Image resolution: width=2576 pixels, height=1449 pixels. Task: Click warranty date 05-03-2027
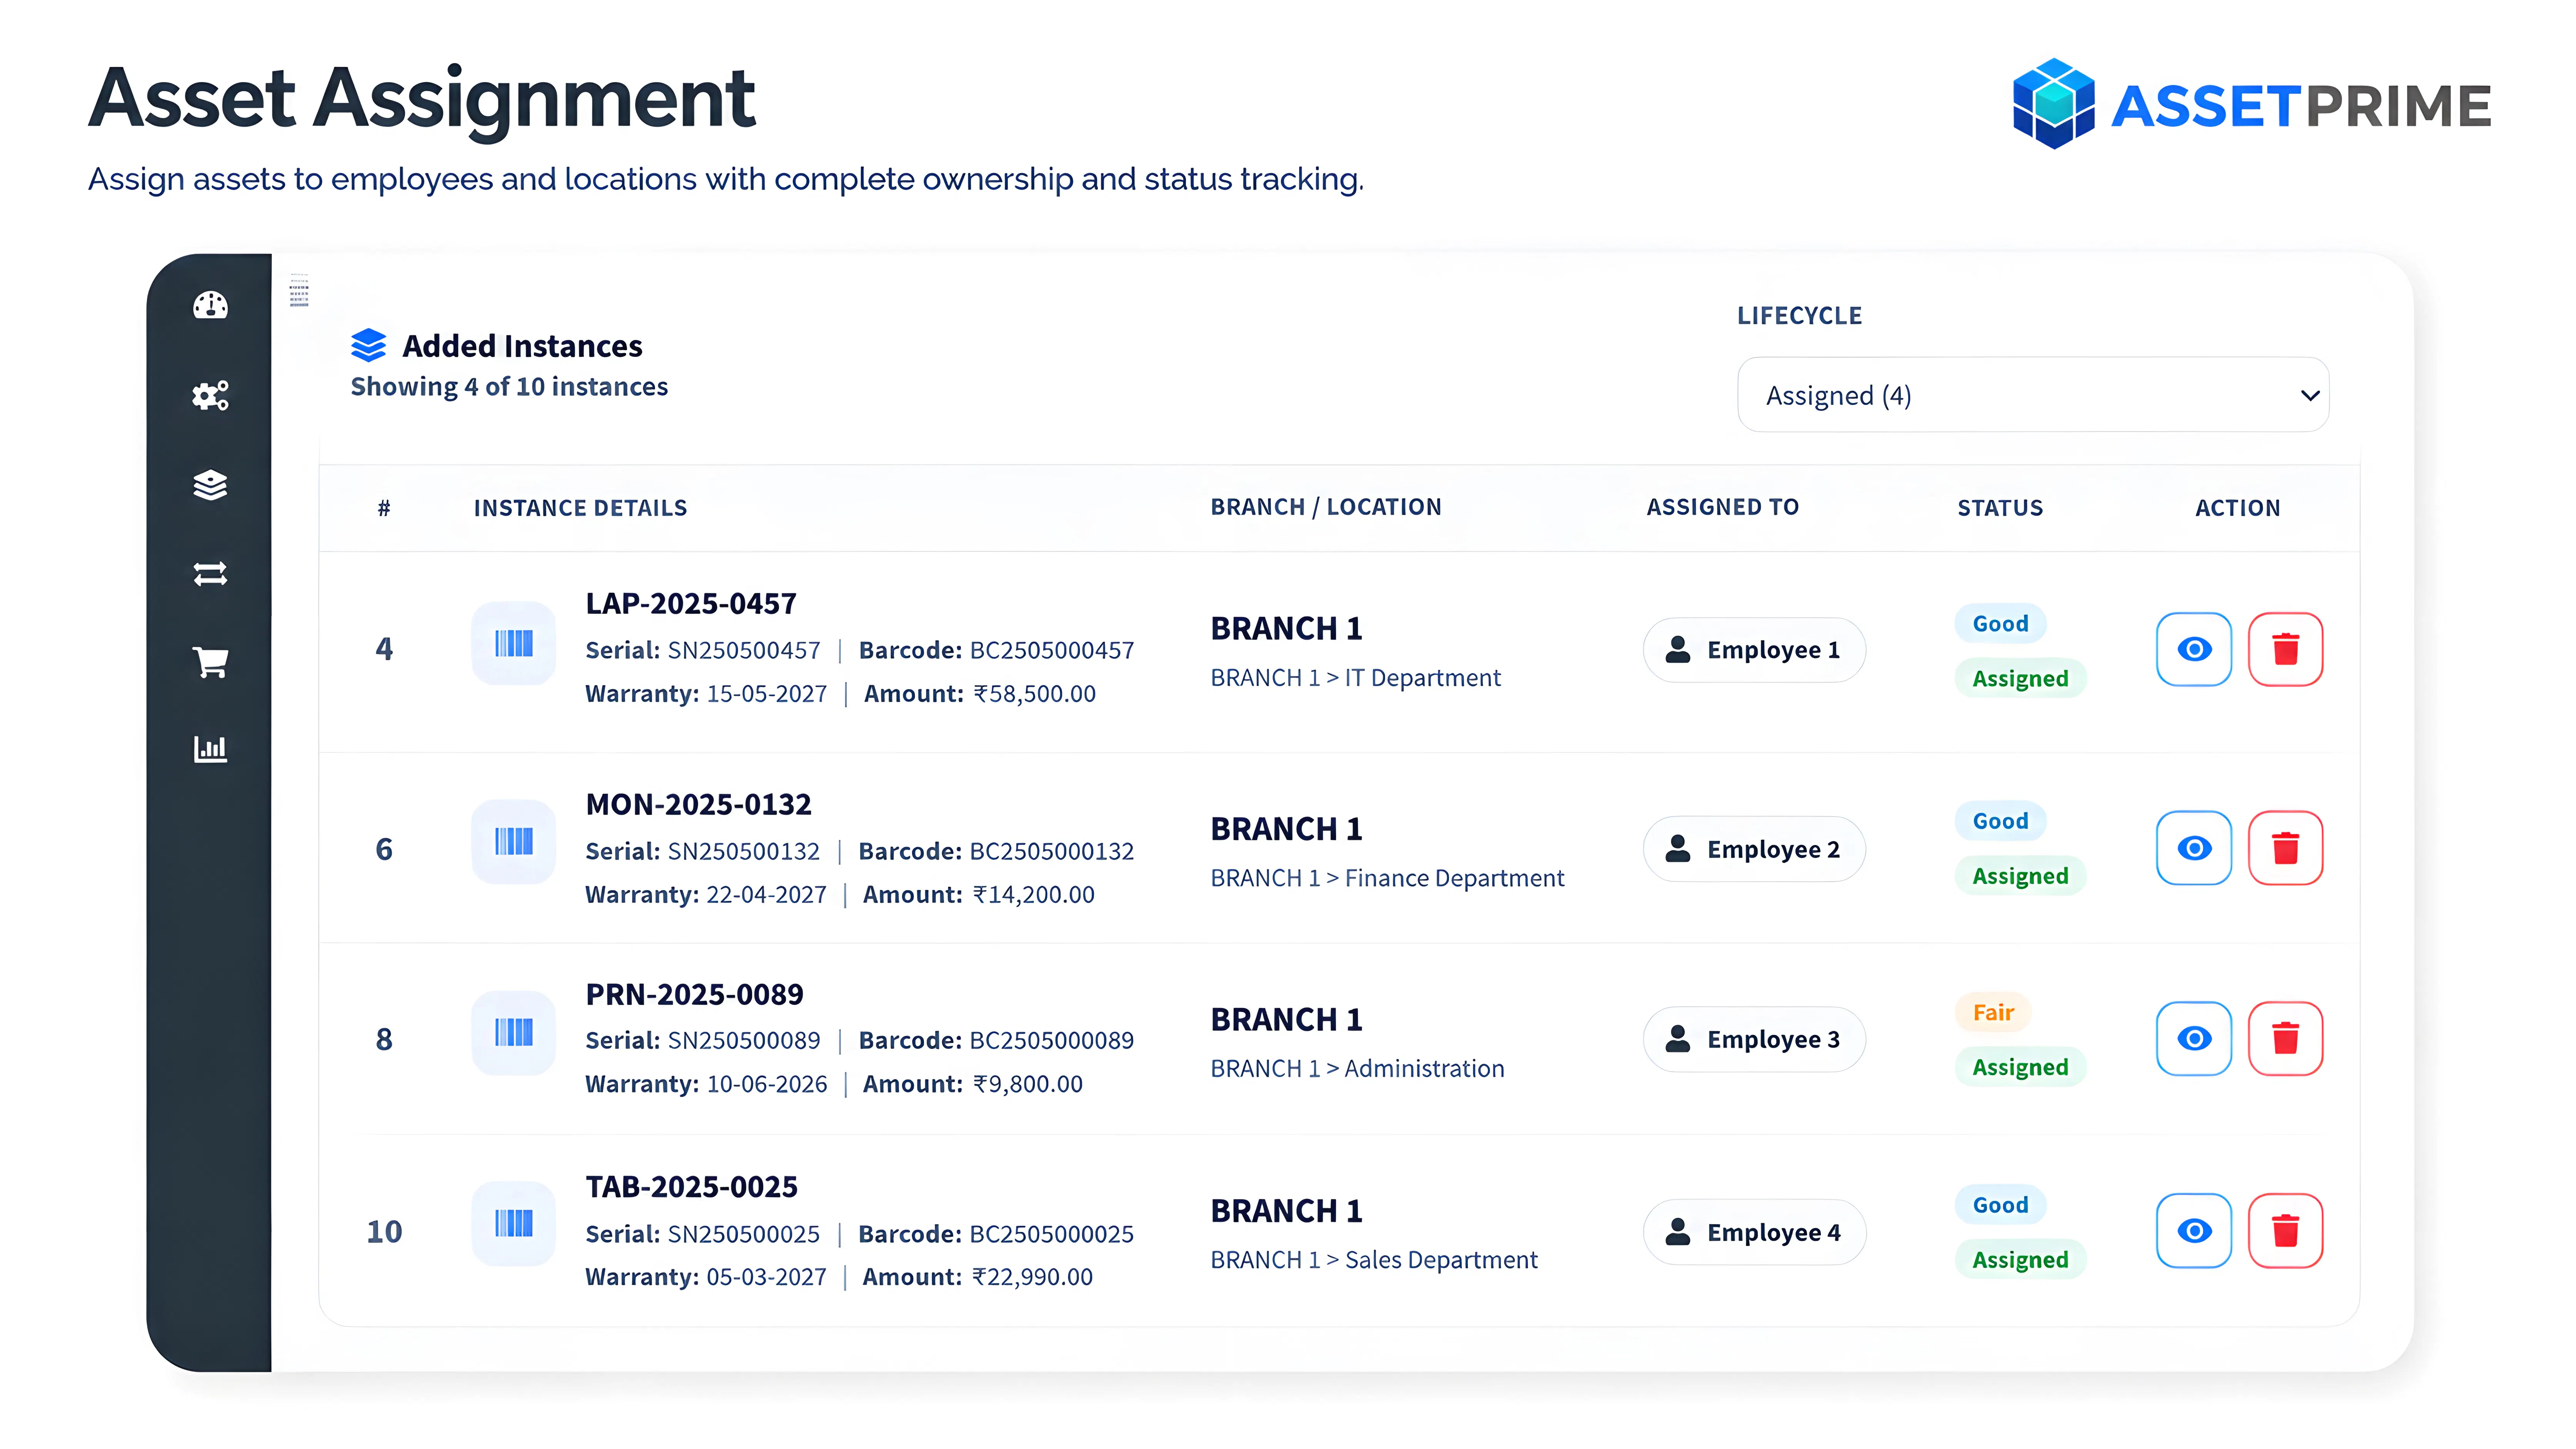coord(767,1277)
